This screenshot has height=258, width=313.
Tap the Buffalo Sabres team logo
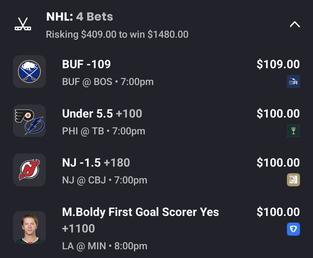tap(29, 71)
